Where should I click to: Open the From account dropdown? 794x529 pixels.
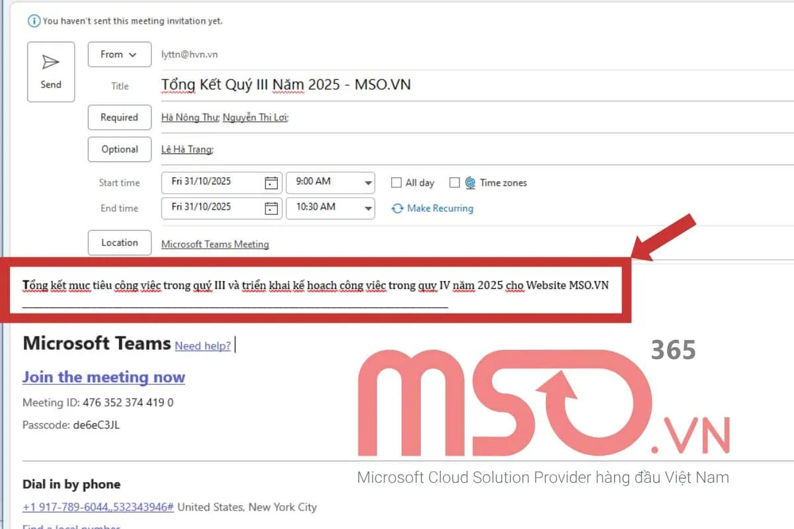pos(119,54)
